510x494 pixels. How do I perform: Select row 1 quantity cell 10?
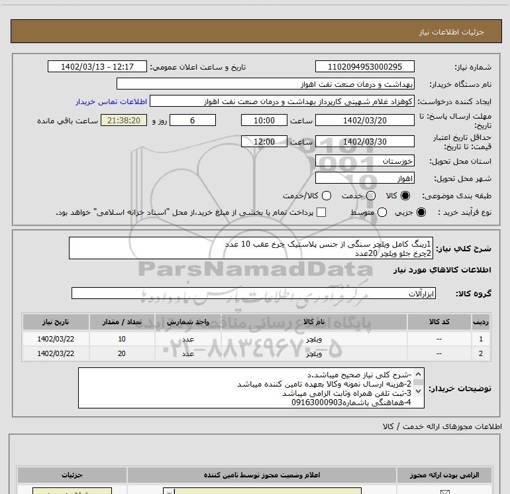[122, 339]
